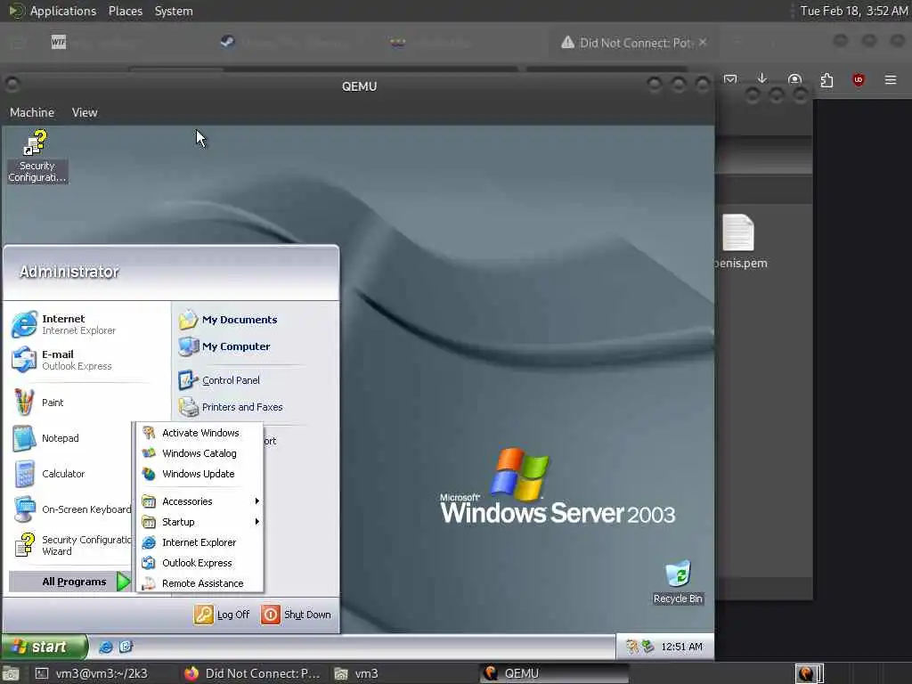Open the Firefox downloads arrow
The image size is (912, 684).
762,79
